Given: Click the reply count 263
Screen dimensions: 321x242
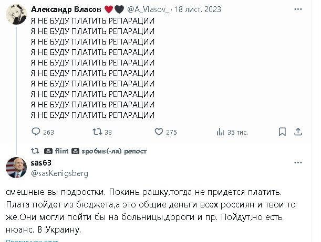Looking at the screenshot, I should pyautogui.click(x=48, y=133).
